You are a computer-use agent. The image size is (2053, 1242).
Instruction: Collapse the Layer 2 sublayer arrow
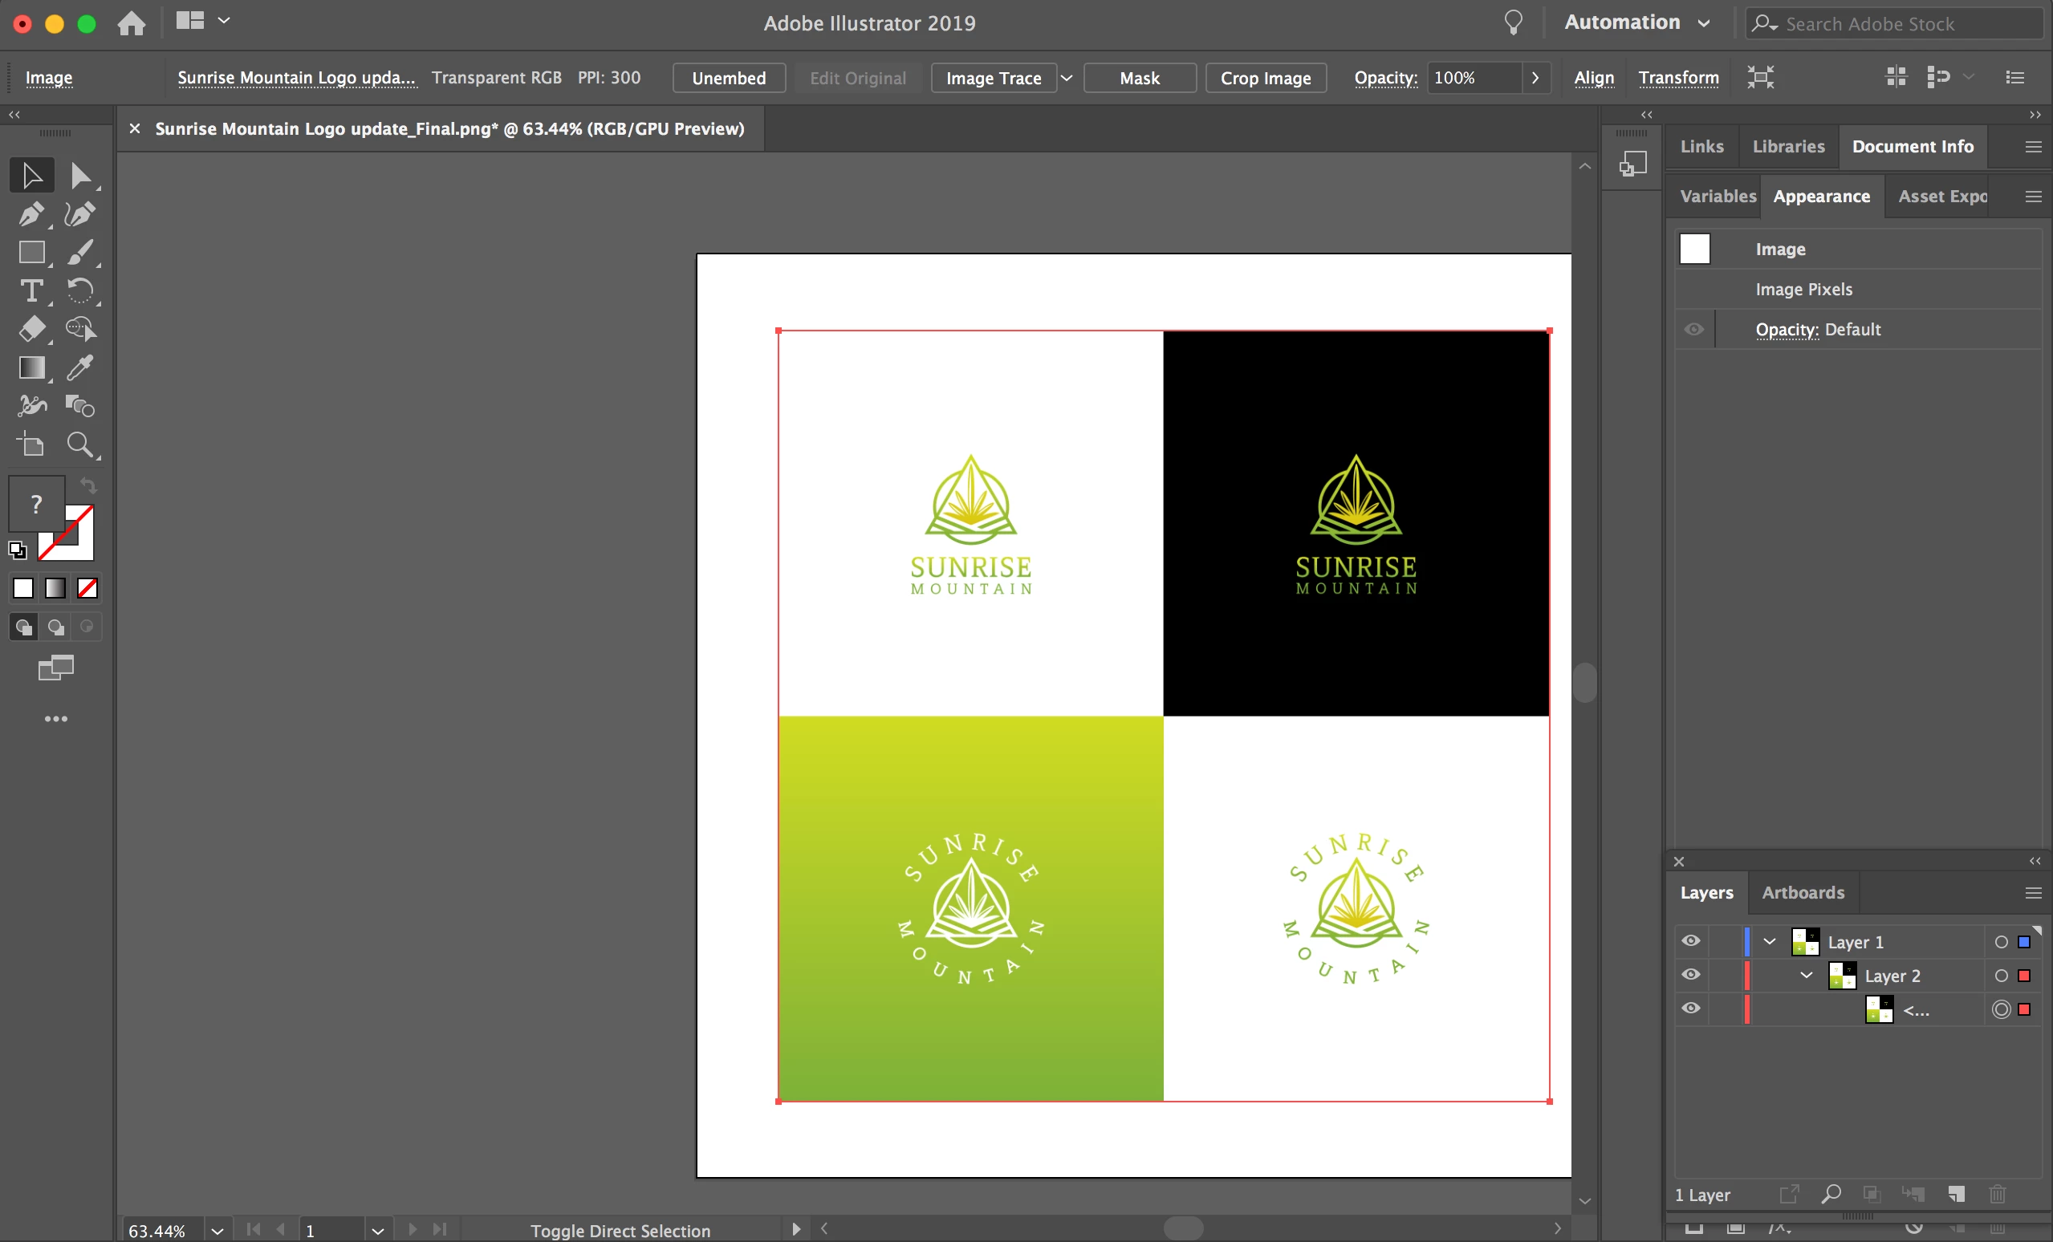coord(1806,975)
